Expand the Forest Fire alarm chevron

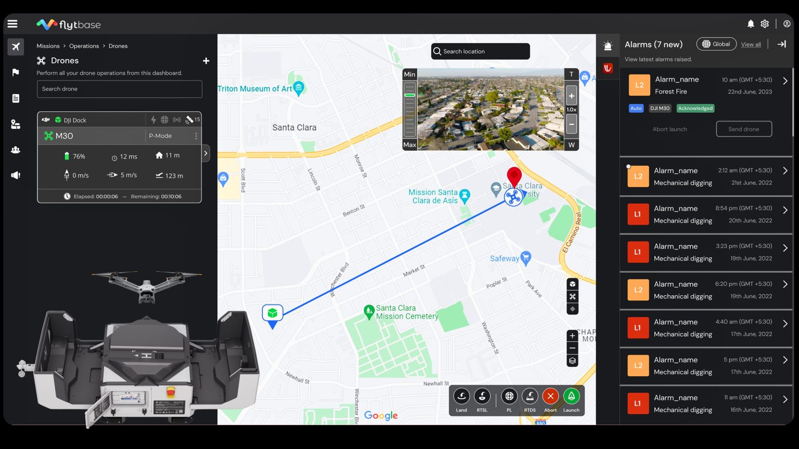[785, 81]
